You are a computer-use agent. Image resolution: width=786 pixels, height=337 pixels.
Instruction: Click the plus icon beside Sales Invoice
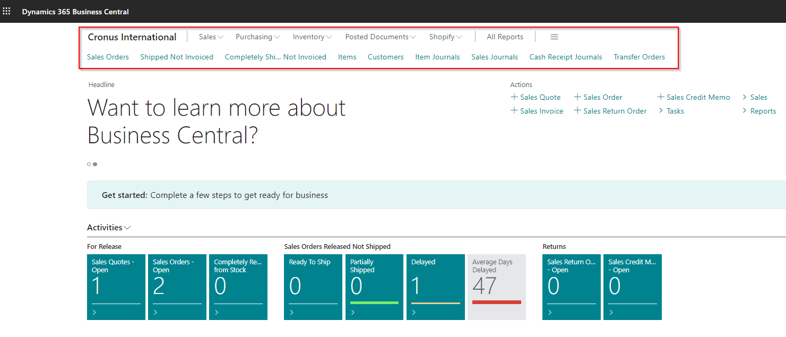click(x=514, y=111)
